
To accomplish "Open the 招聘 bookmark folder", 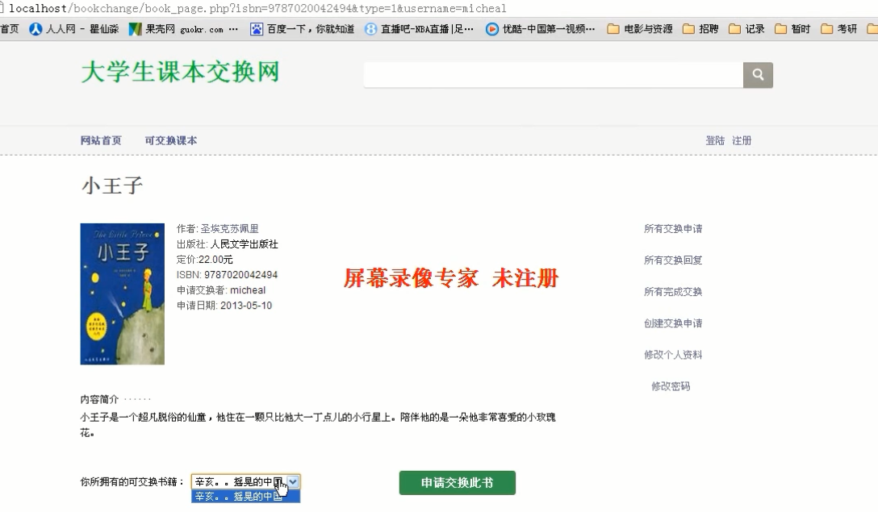I will tap(700, 29).
